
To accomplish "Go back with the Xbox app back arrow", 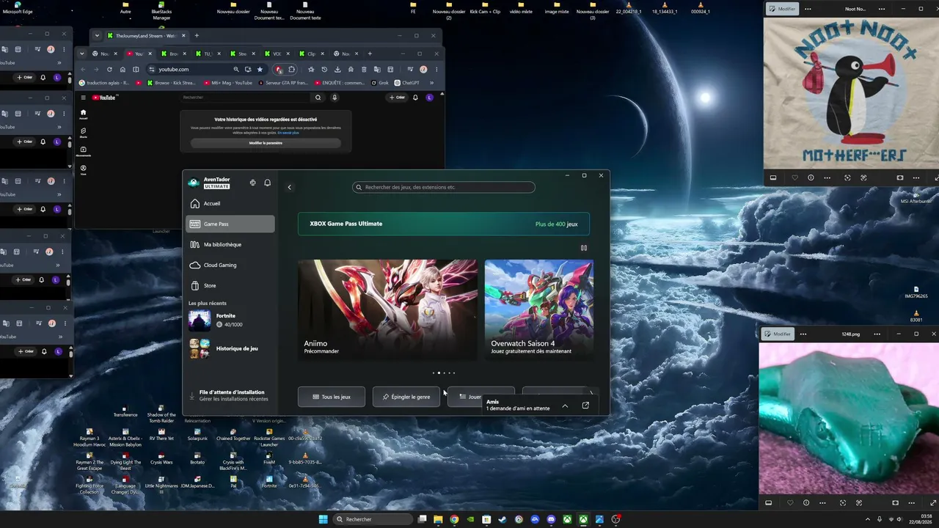I will [x=289, y=187].
